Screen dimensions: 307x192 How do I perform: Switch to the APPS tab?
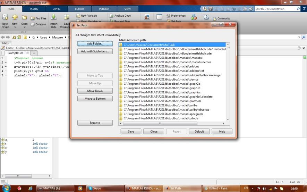click(x=57, y=9)
